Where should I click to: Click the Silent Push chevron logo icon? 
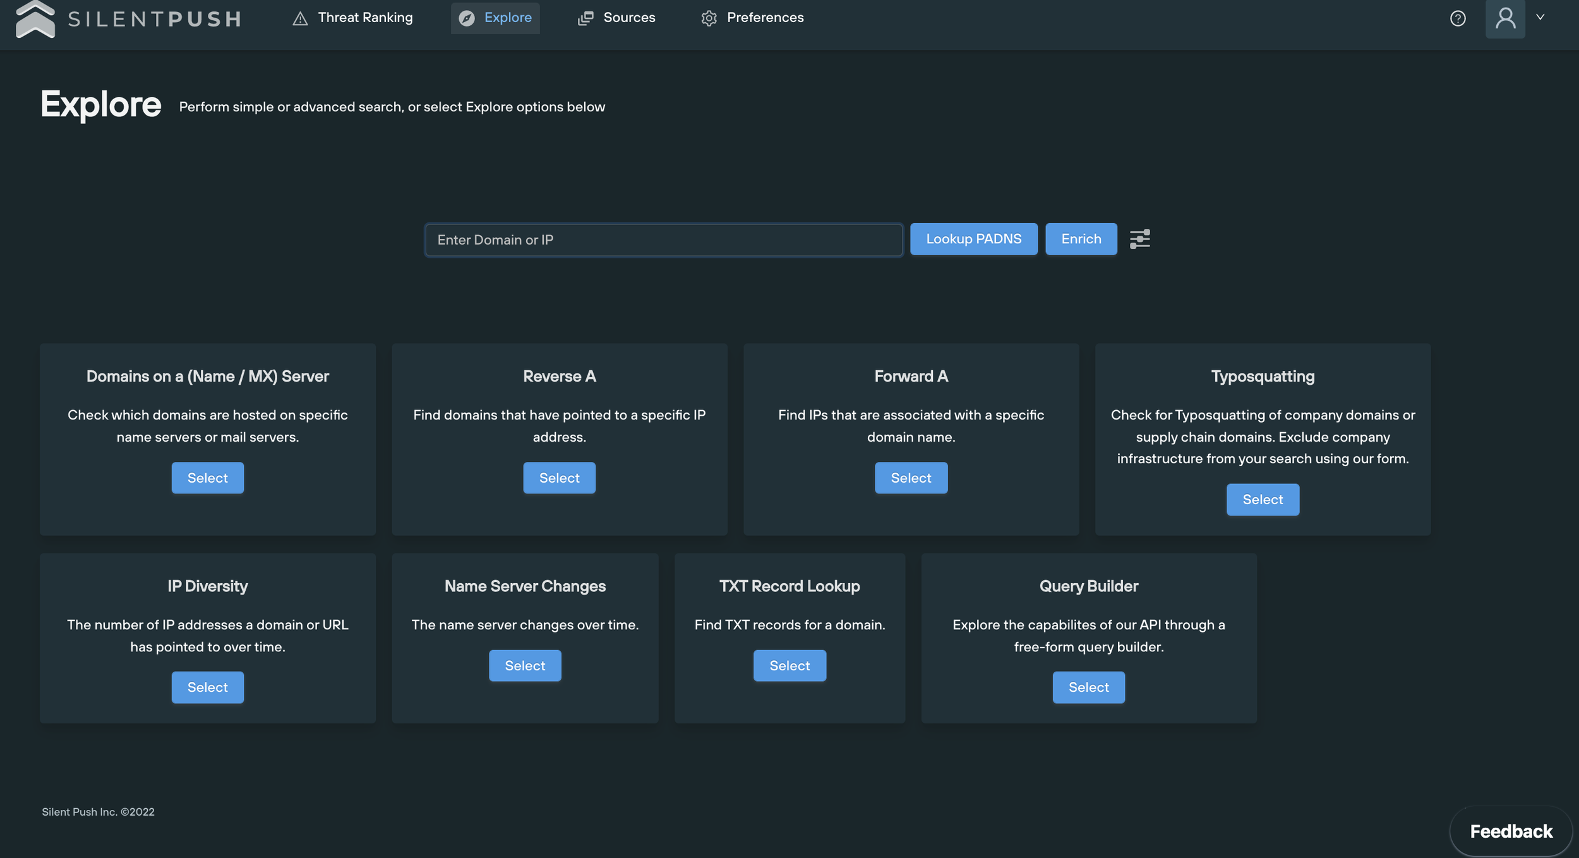35,19
